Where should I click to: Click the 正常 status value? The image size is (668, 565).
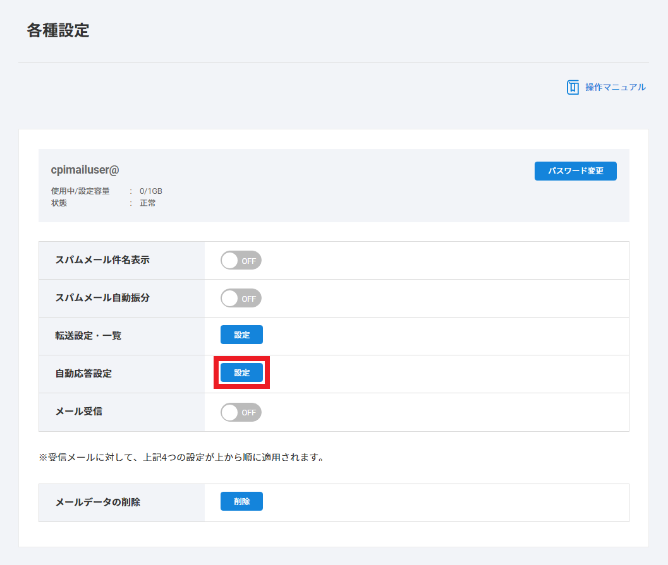pyautogui.click(x=148, y=203)
